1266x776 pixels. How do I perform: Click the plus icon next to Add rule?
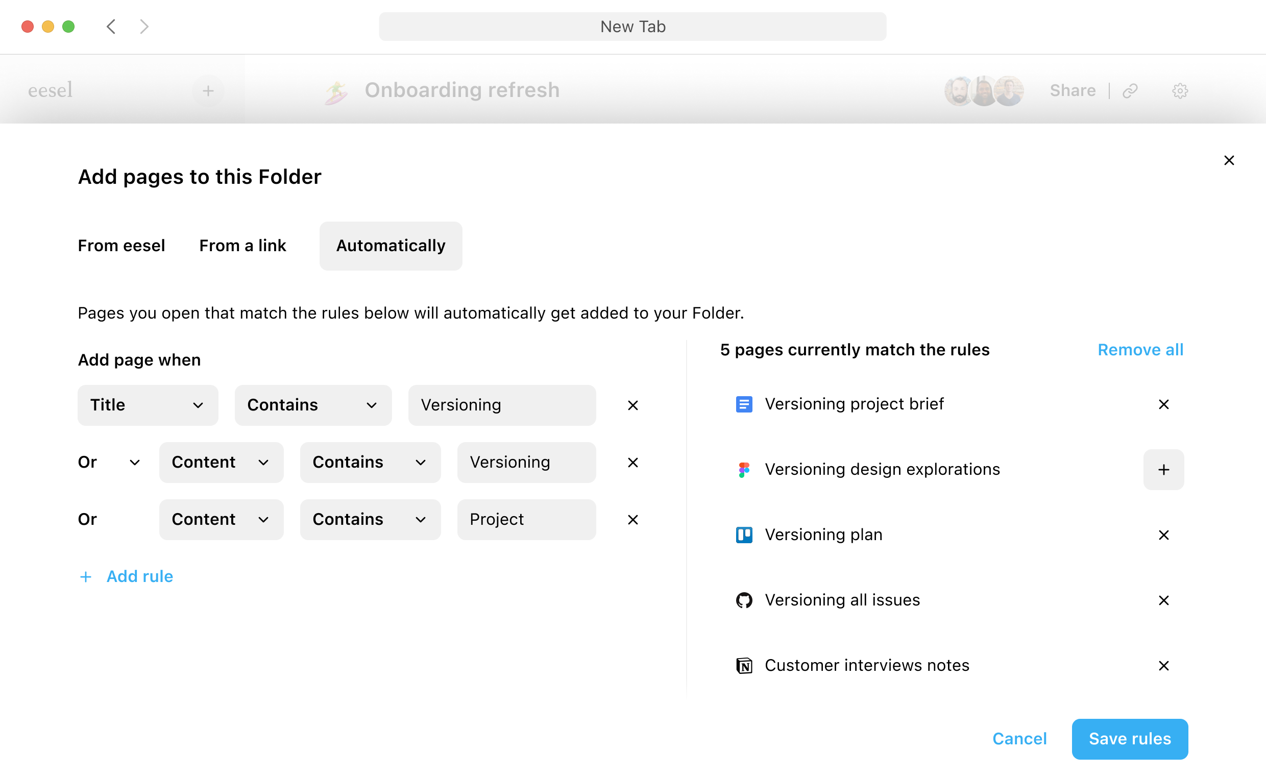click(x=86, y=576)
